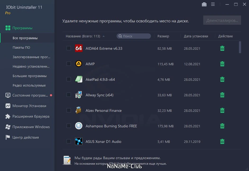The image size is (249, 171).
Task: Click the AkelPad notepad icon
Action: point(79,79)
